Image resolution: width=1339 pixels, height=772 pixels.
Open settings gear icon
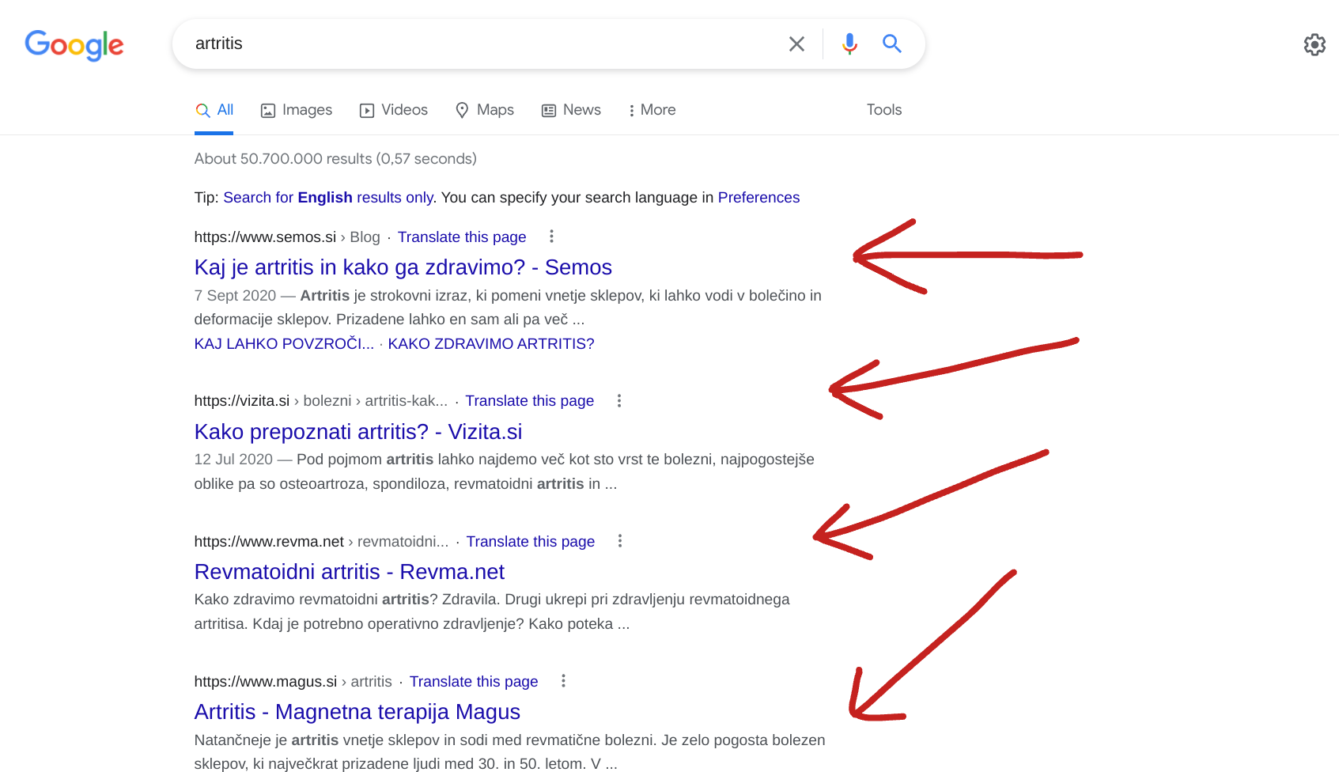click(1314, 44)
